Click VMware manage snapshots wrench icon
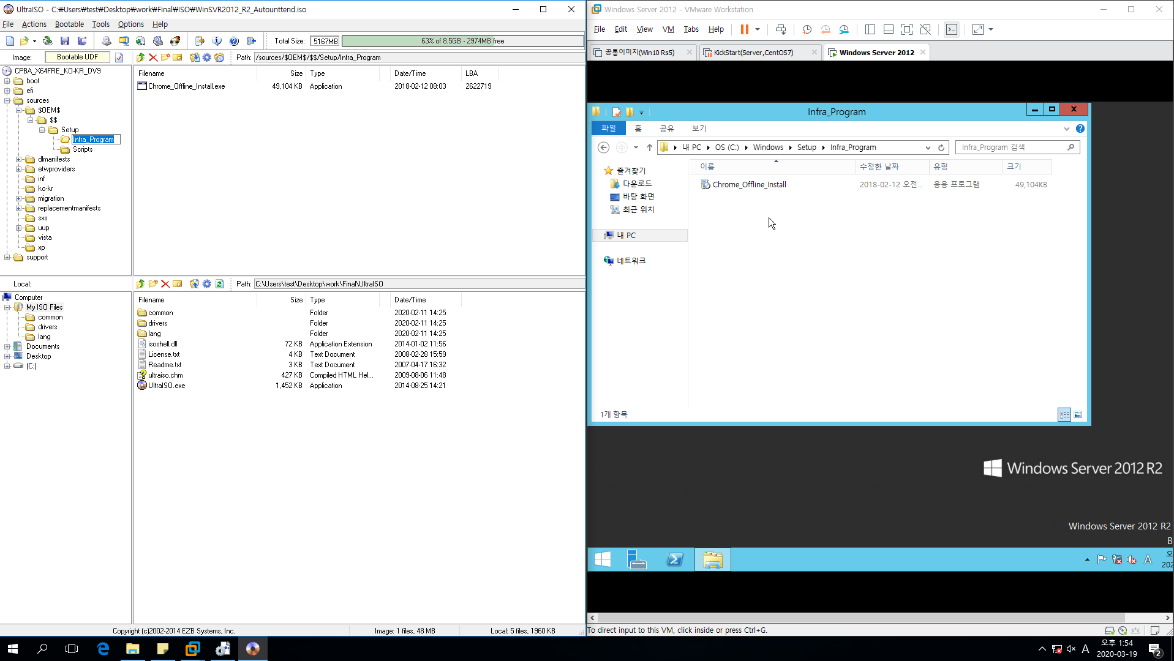Screen dimensions: 1174x661 [x=845, y=29]
